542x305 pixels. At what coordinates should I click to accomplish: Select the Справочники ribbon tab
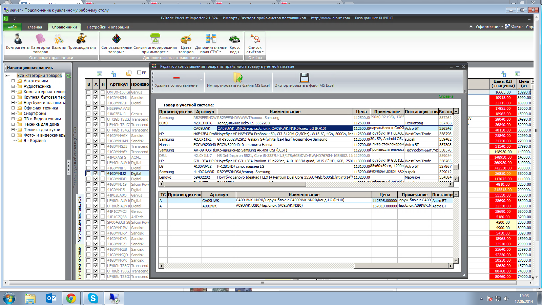point(64,27)
